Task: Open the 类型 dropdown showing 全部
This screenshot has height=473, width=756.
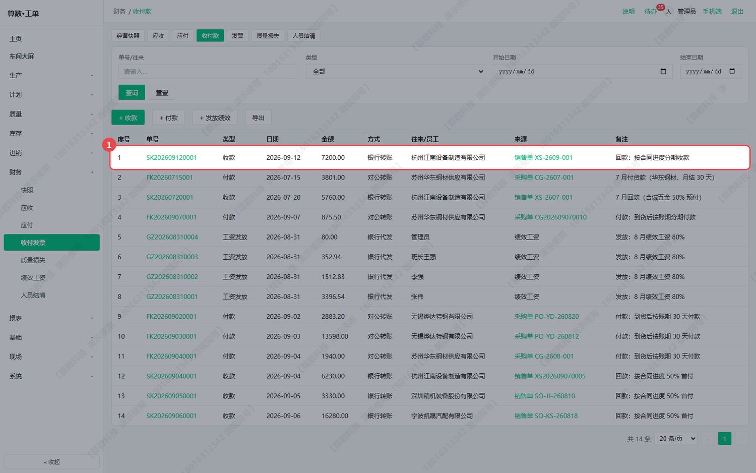Action: [x=396, y=72]
